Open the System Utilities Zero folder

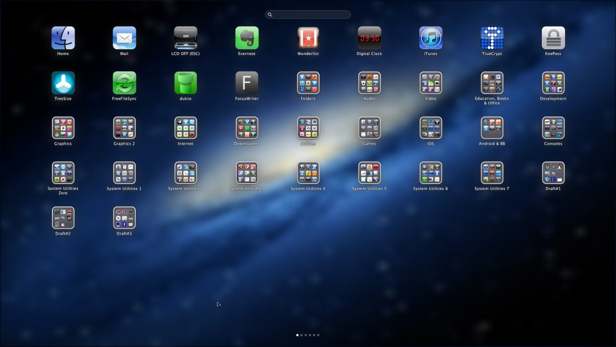tap(63, 173)
